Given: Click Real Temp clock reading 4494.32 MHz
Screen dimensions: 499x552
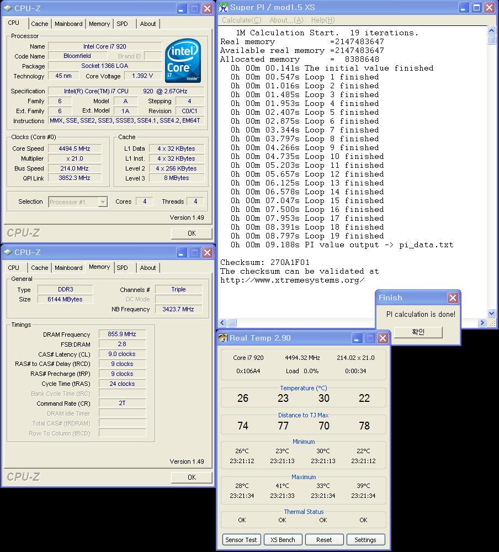Looking at the screenshot, I should (x=302, y=358).
